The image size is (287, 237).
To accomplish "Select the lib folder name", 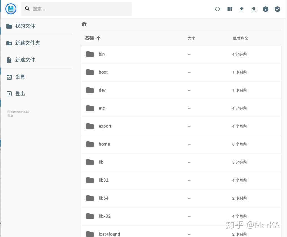I will pos(101,162).
